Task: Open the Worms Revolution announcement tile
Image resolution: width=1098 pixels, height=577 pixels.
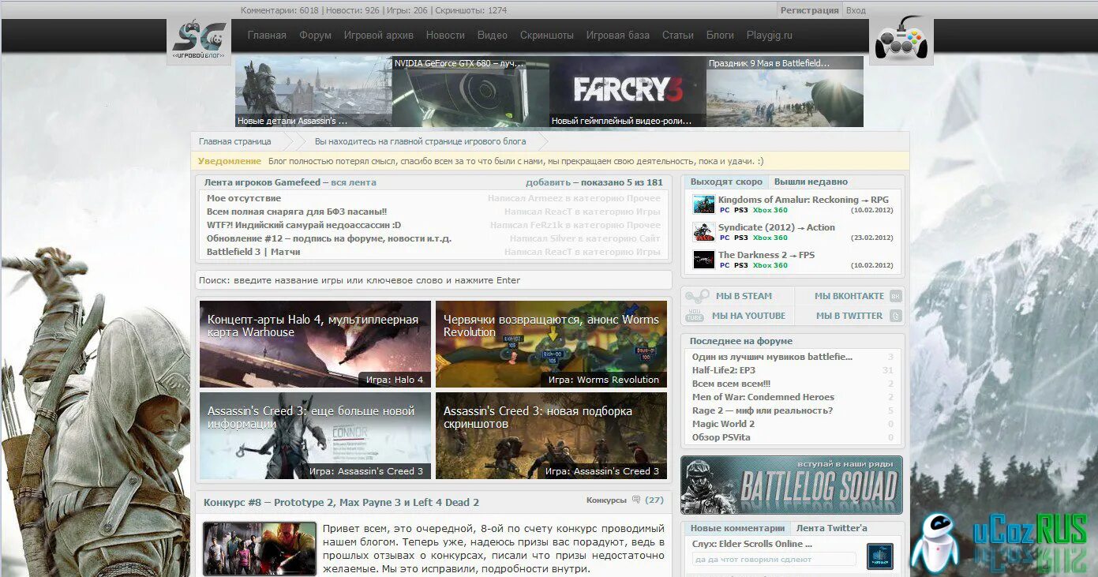Action: [x=551, y=344]
